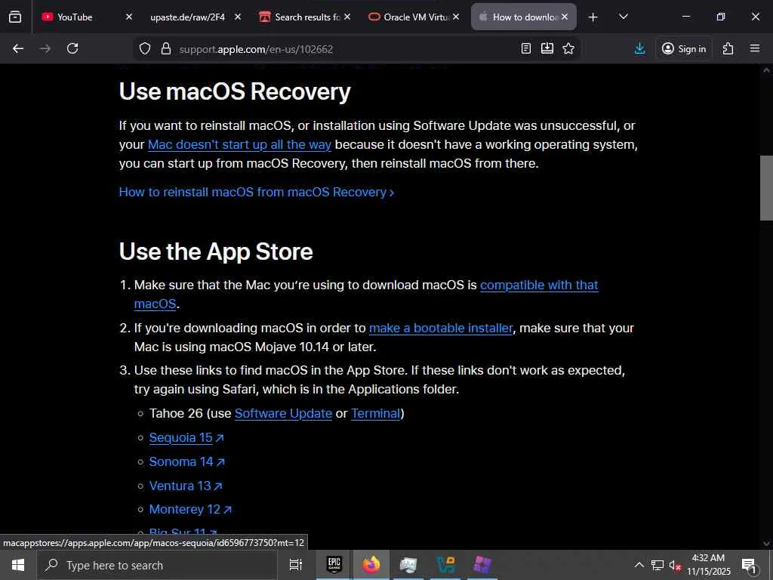The height and width of the screenshot is (580, 773).
Task: Open clock showing 4:32 AM
Action: tap(708, 565)
